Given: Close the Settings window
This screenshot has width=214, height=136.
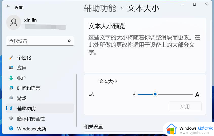Looking at the screenshot, I should 206,4.
